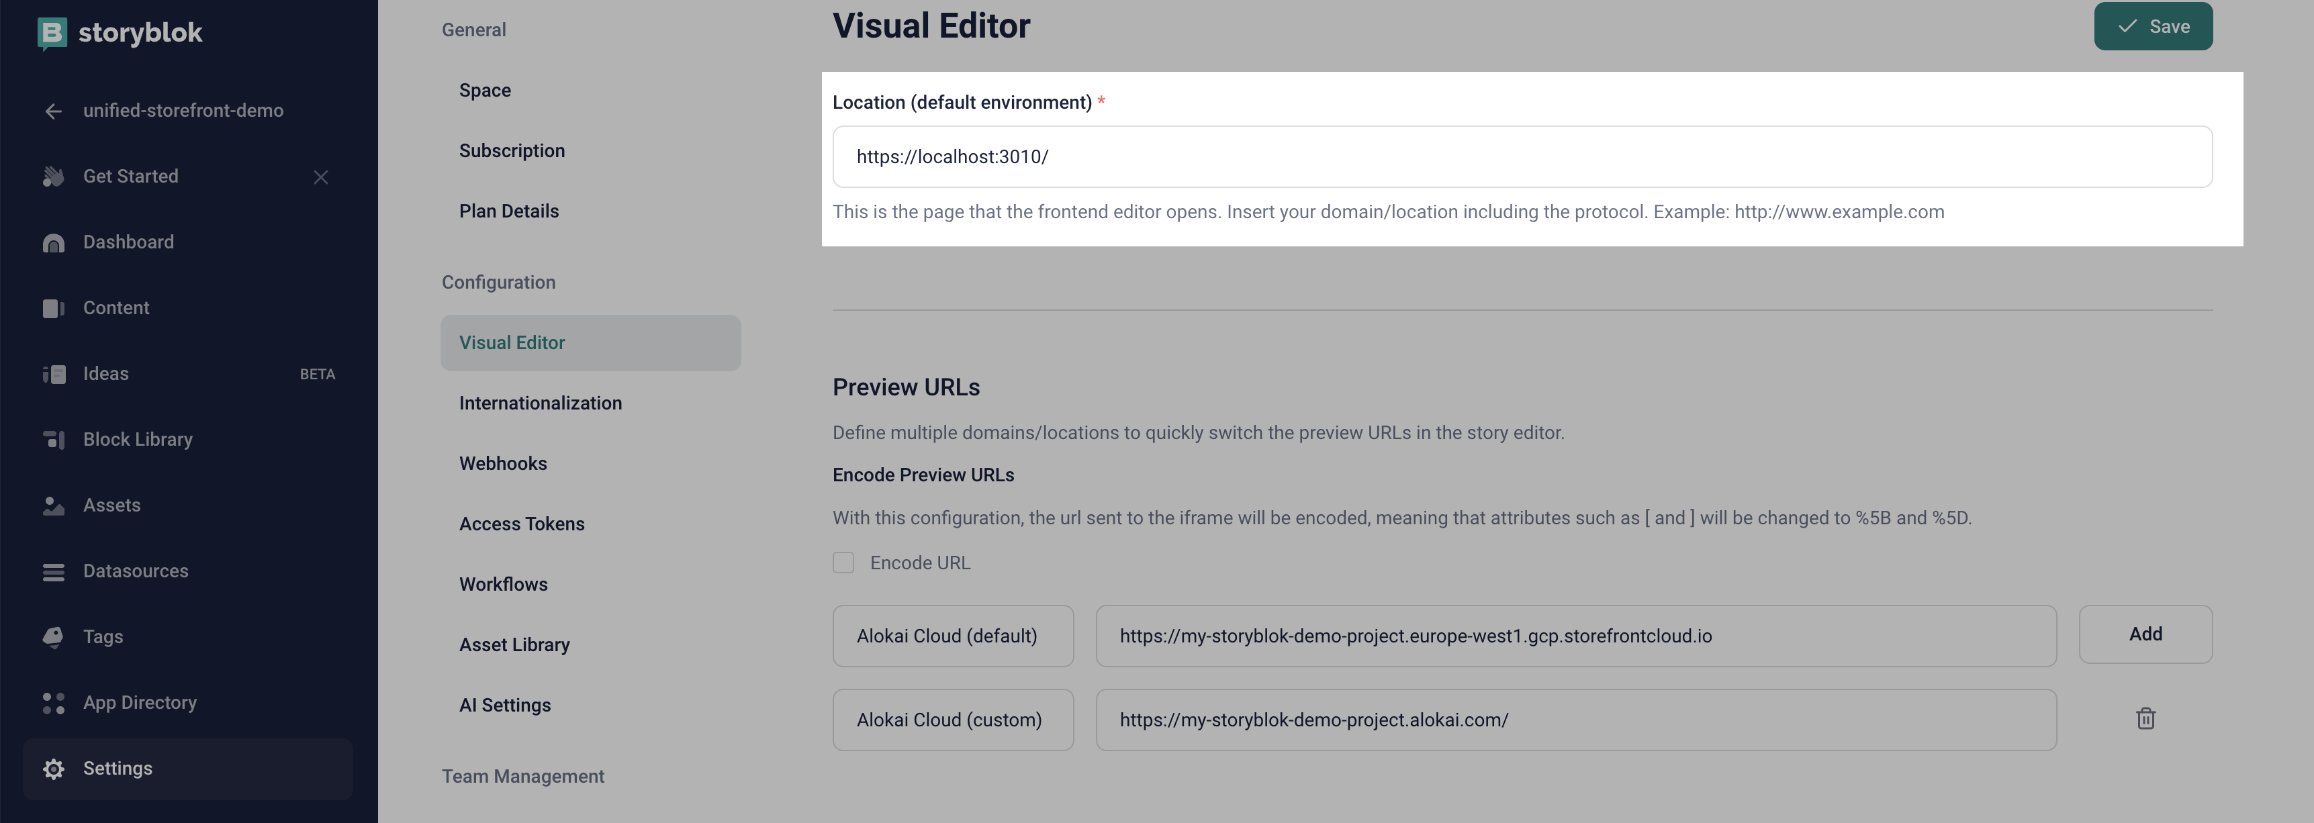
Task: Go back via the arrow next to unified-storefront-demo
Action: (53, 111)
